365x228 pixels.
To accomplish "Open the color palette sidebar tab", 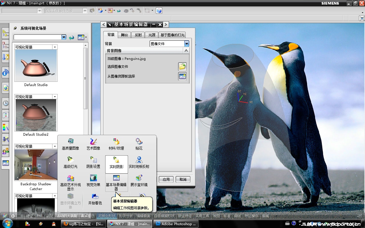I will click(5, 127).
